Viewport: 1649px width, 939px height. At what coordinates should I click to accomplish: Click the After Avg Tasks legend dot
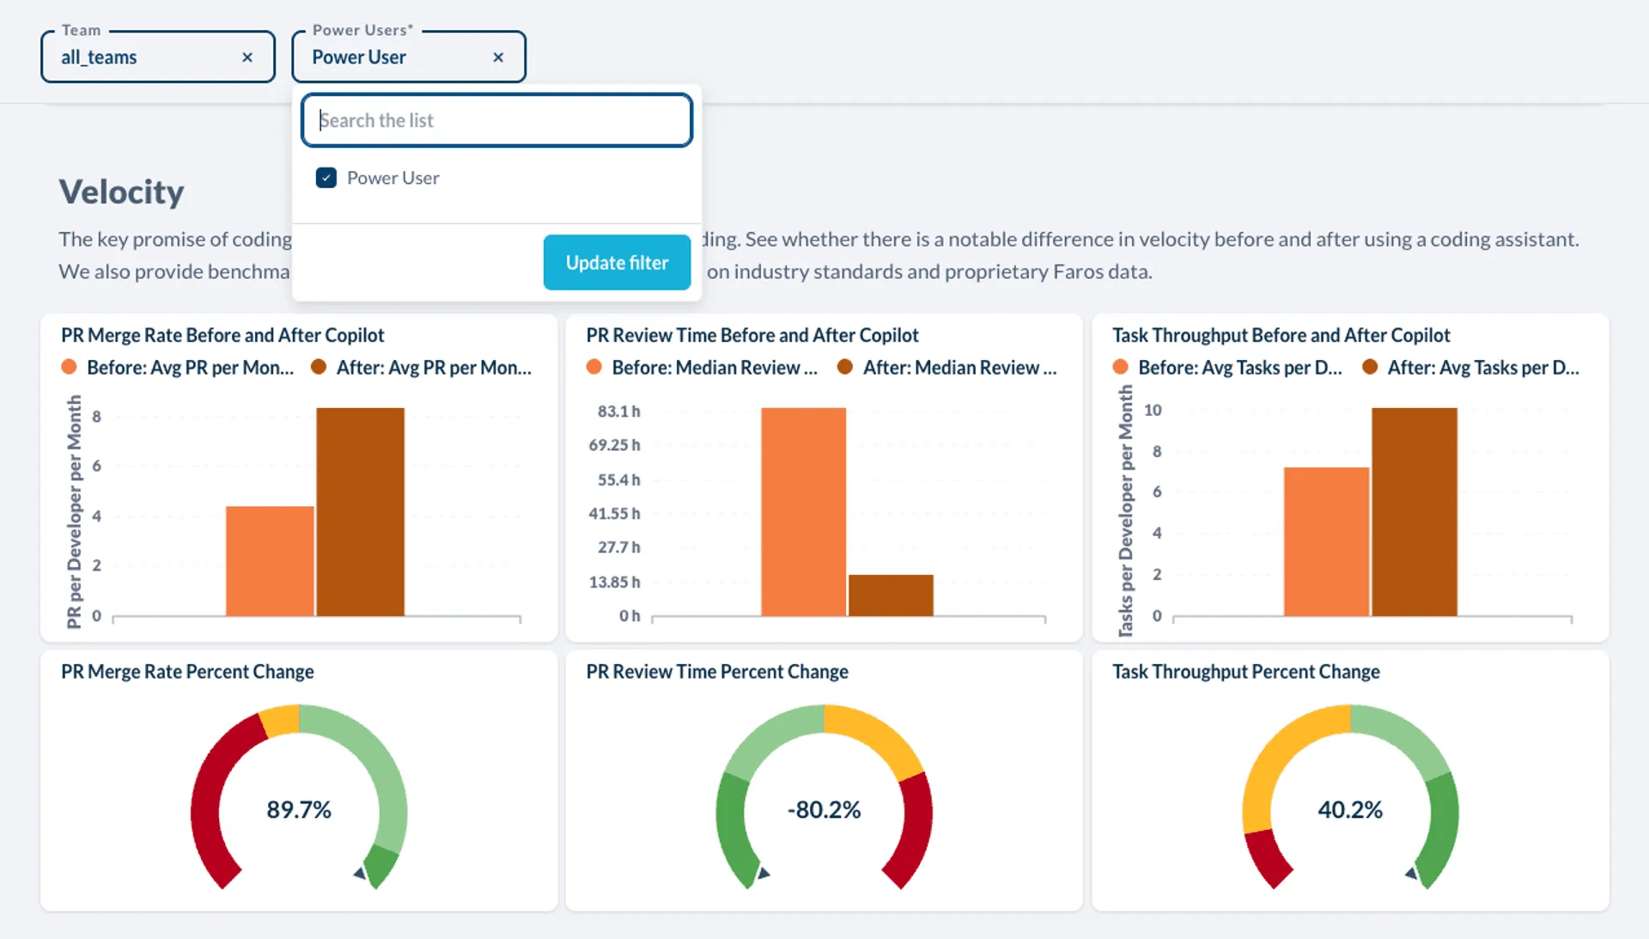[x=1368, y=367]
